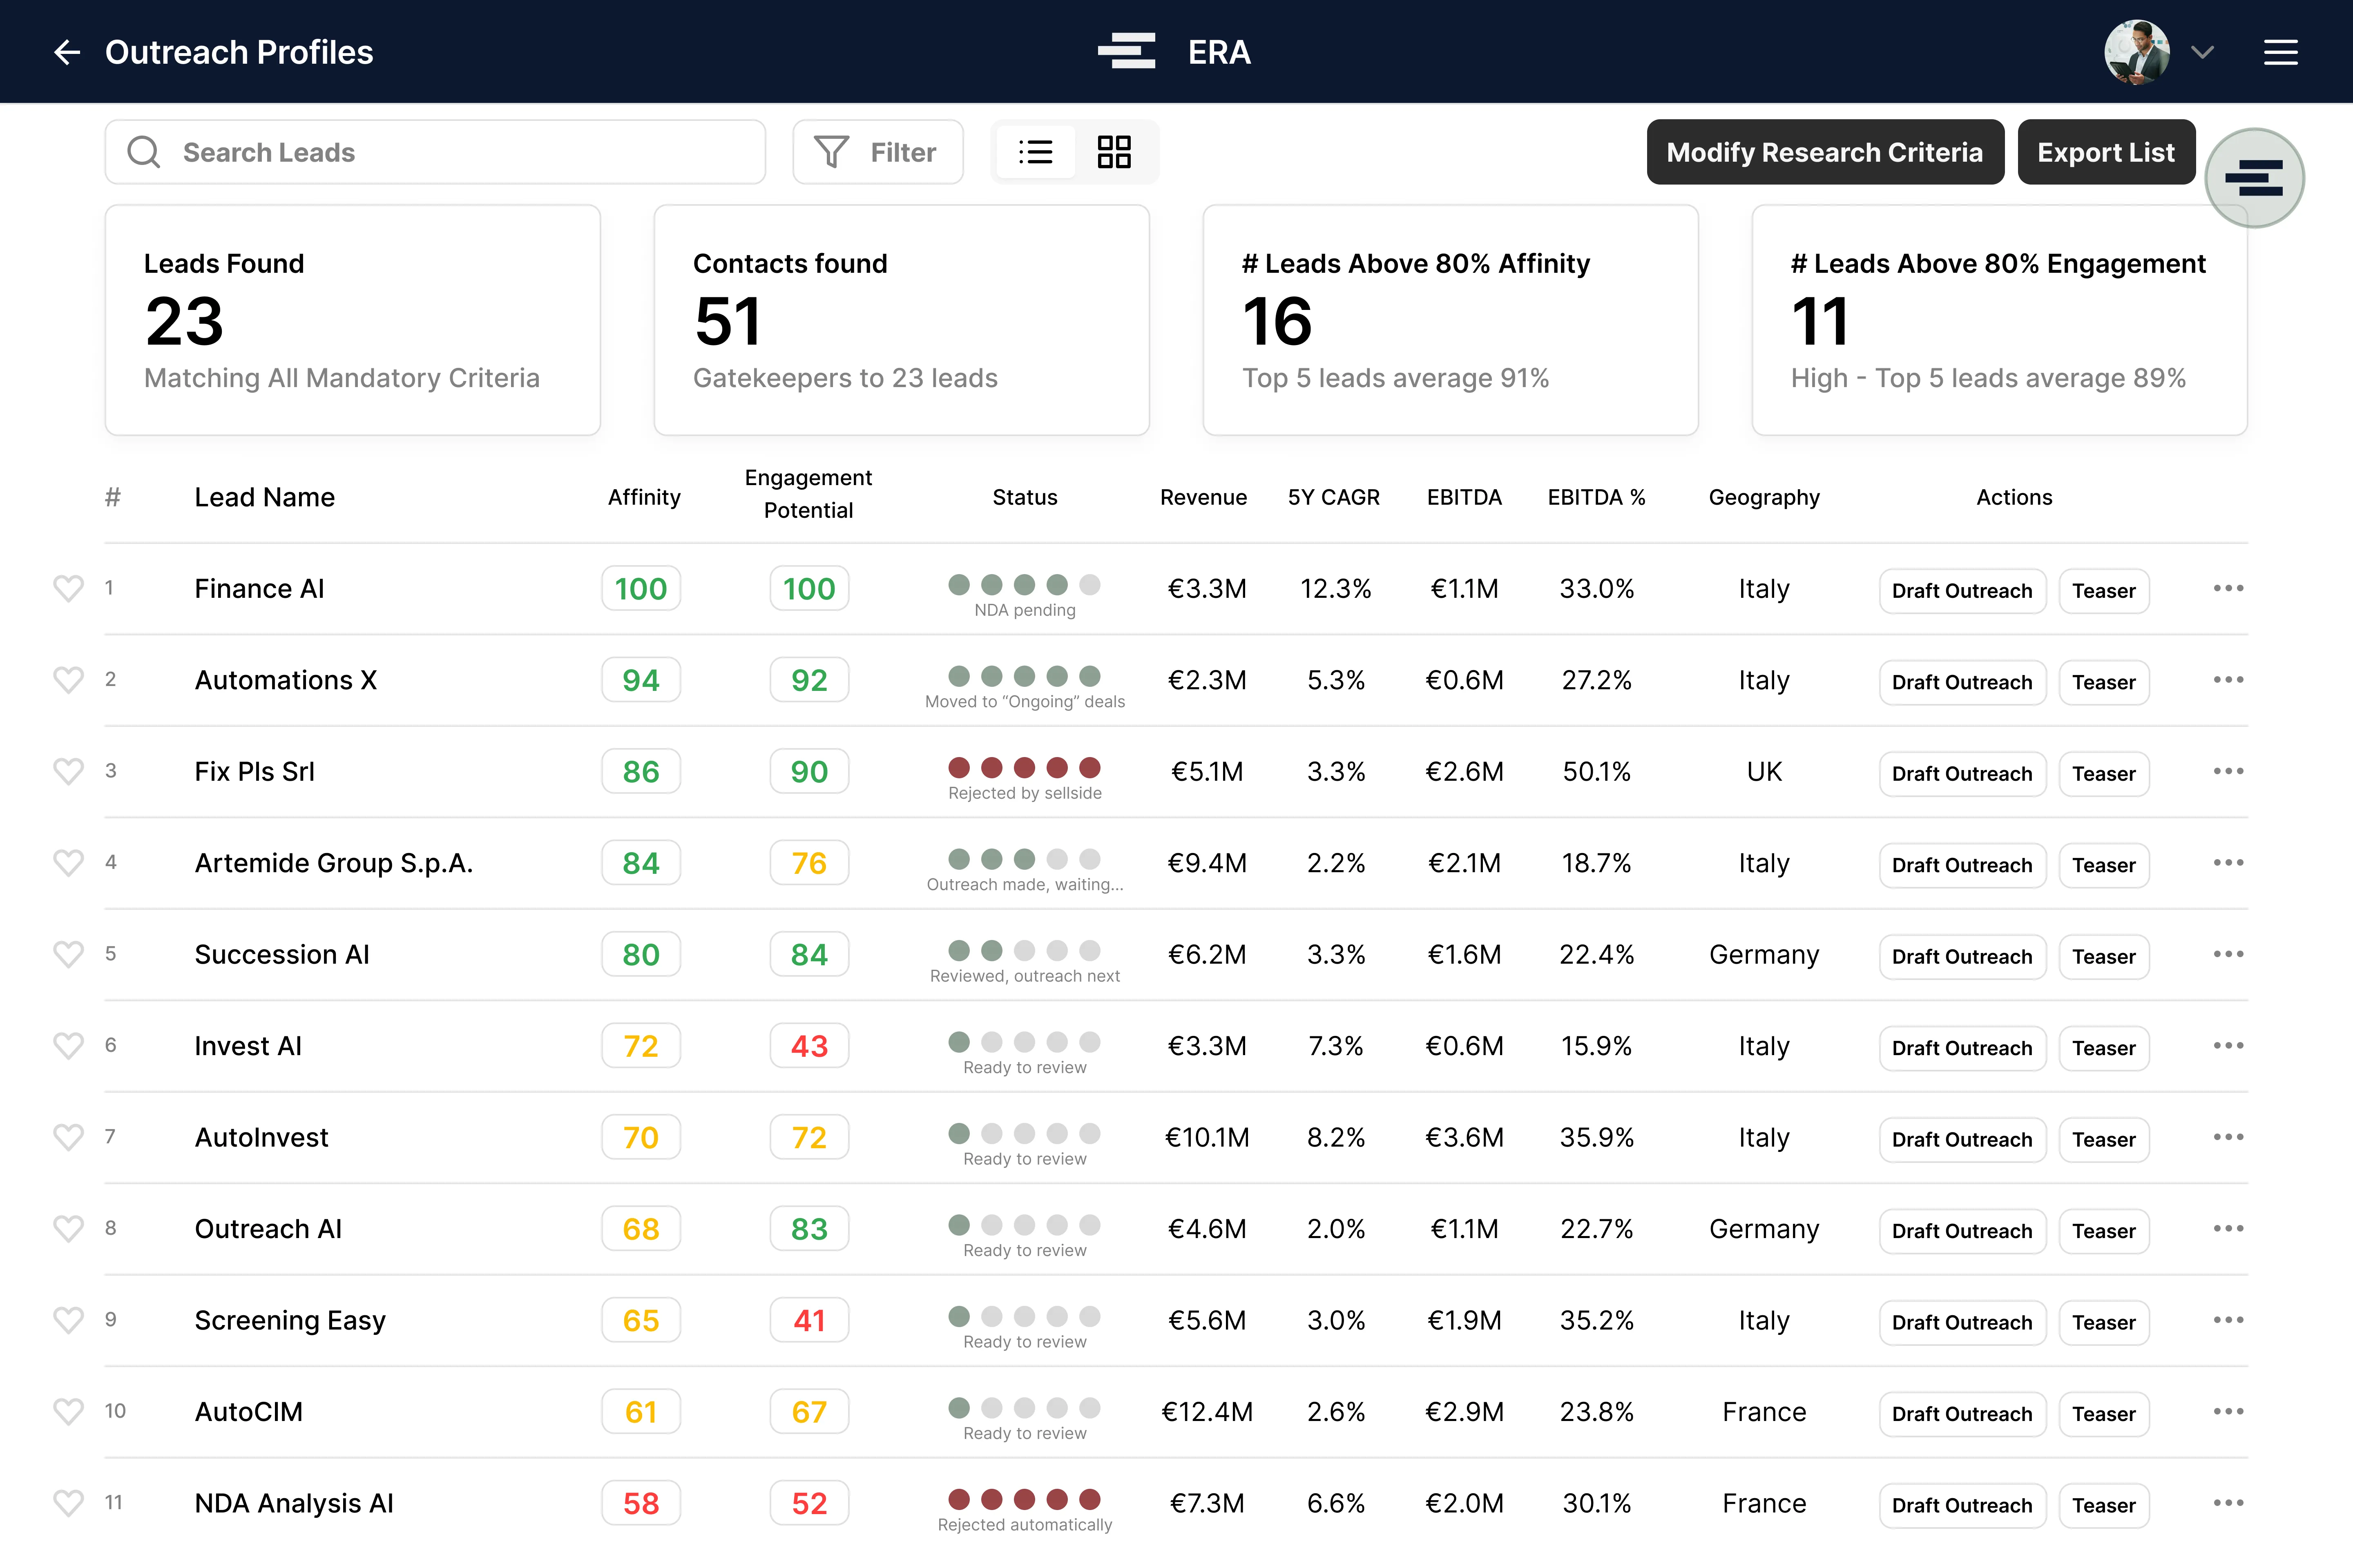Toggle the heart for AutoCIM
2353x1568 pixels.
pos(69,1411)
